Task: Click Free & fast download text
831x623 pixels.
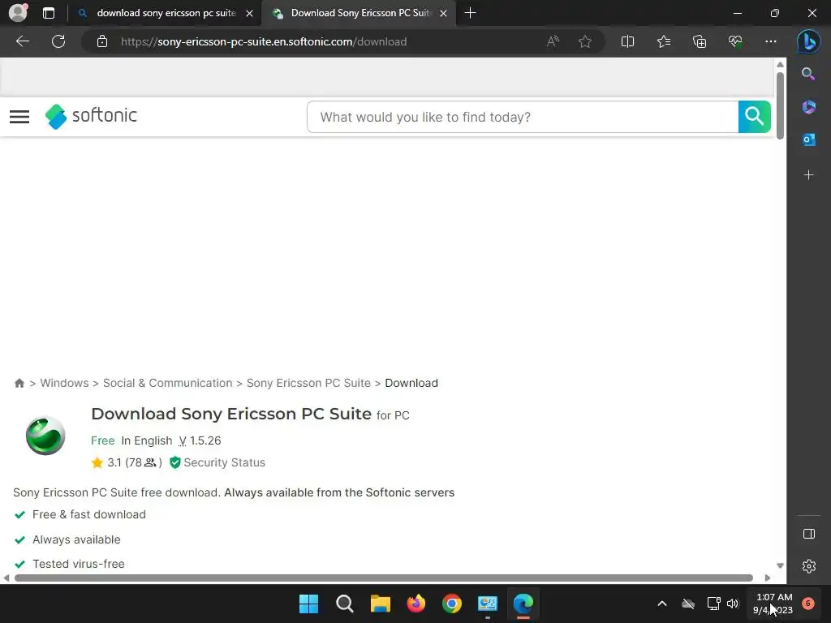Action: [89, 514]
